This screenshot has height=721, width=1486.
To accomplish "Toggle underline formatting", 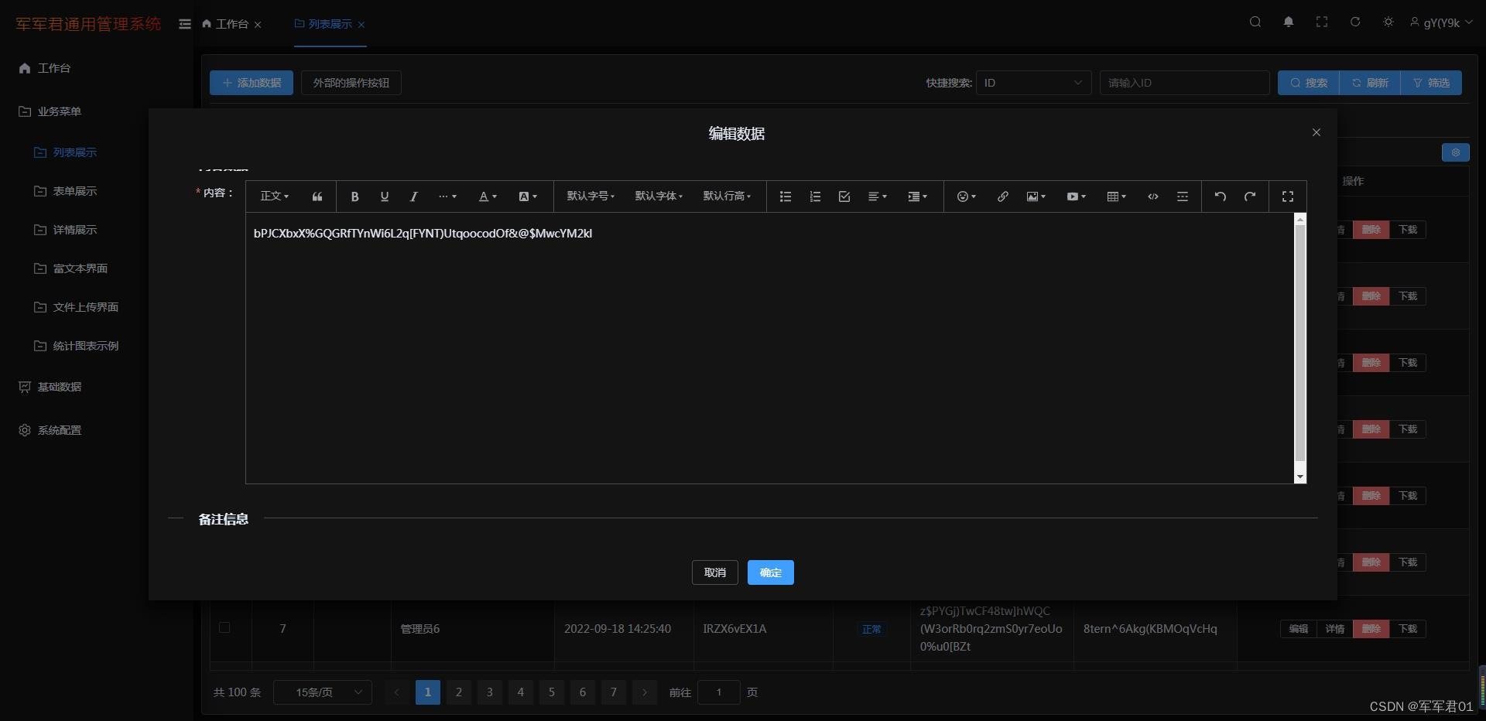I will click(384, 196).
